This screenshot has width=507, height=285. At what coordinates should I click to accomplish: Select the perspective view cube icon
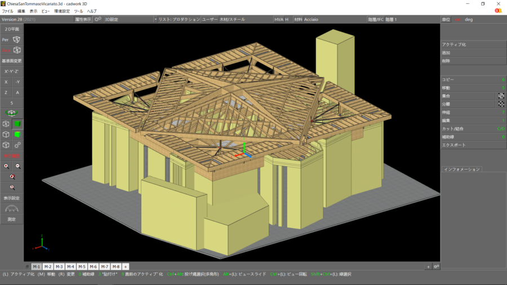17,39
